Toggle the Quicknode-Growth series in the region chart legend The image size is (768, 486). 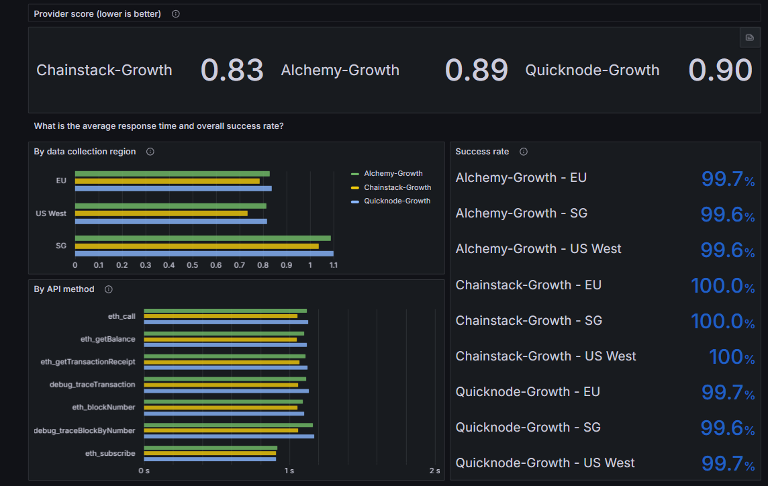tap(397, 201)
